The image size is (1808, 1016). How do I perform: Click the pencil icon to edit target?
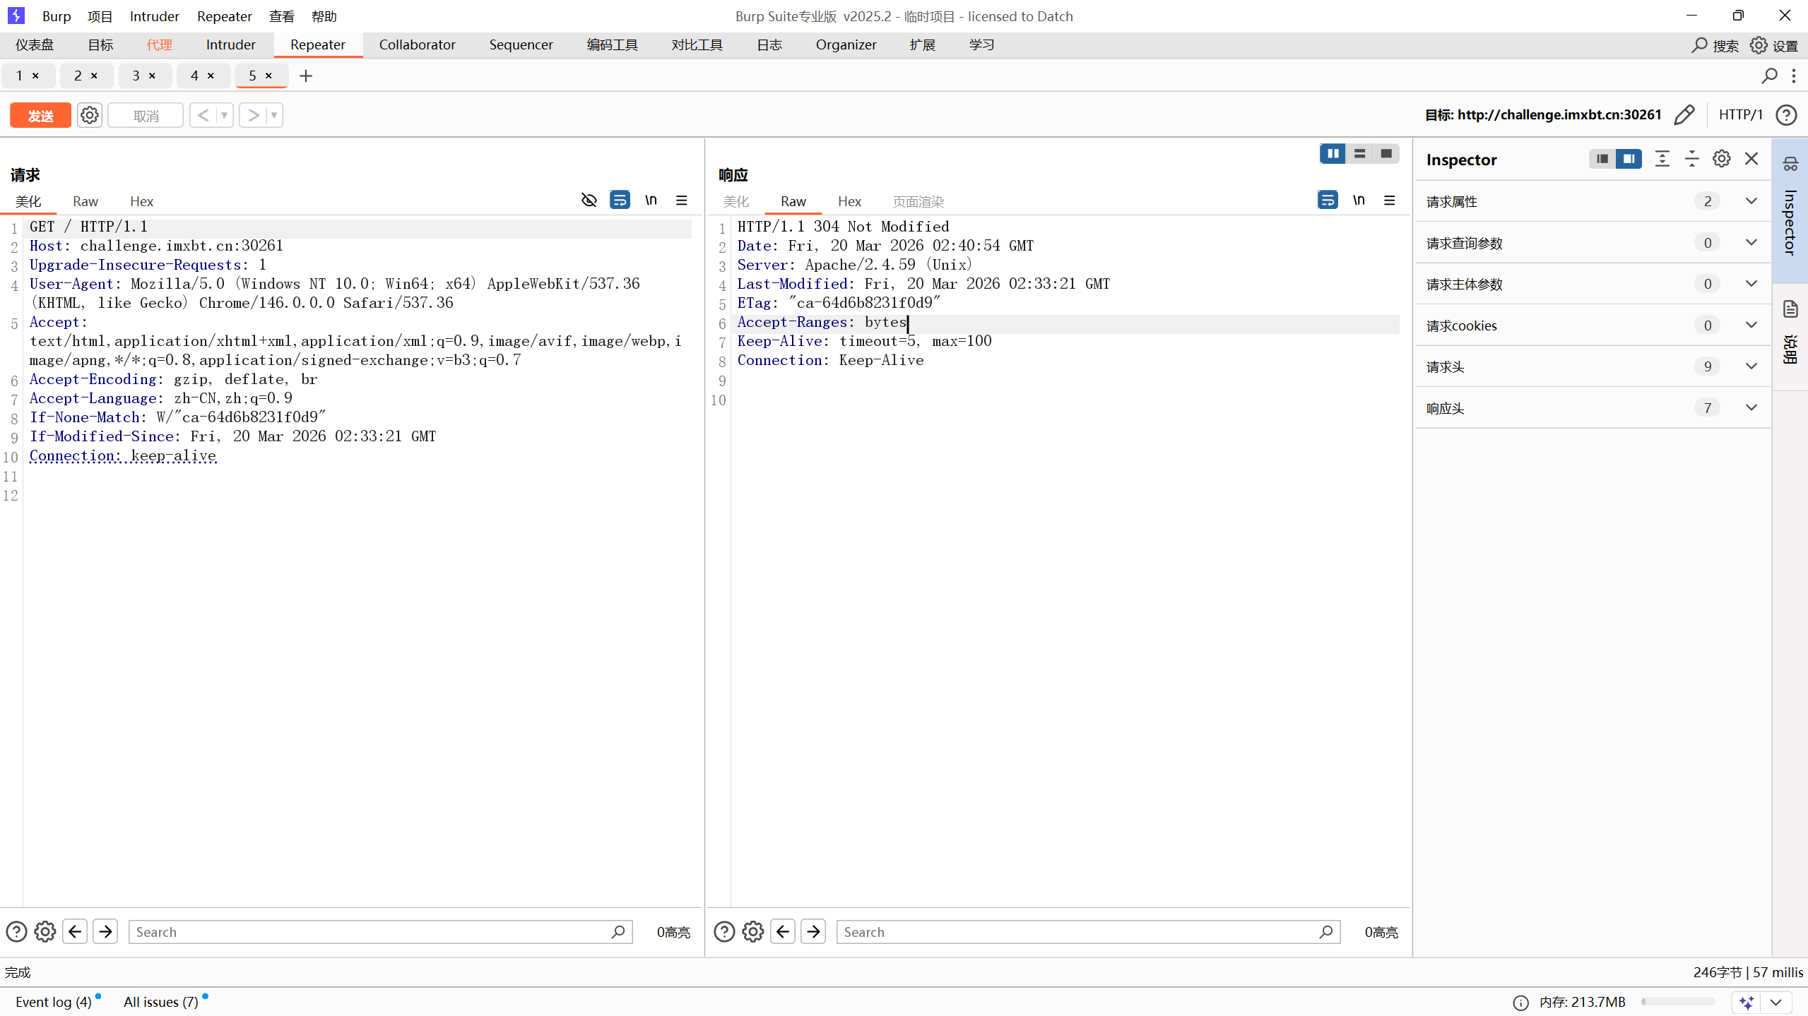pyautogui.click(x=1684, y=115)
